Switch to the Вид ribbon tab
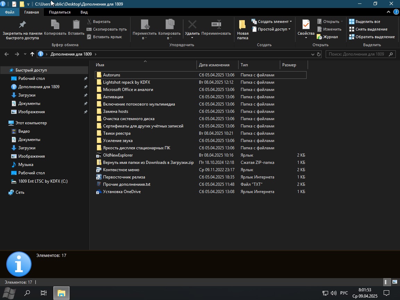400x300 pixels. point(84,12)
